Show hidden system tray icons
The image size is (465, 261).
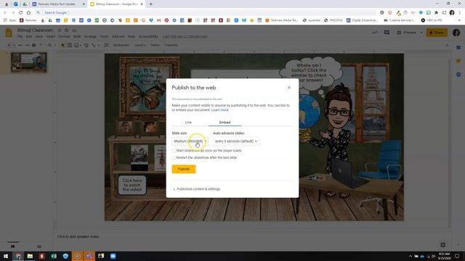tap(411, 256)
